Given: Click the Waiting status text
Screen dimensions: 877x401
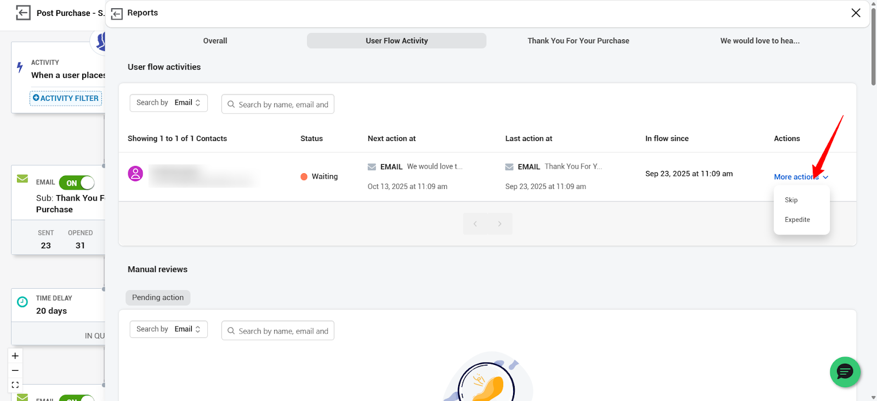Looking at the screenshot, I should (324, 176).
